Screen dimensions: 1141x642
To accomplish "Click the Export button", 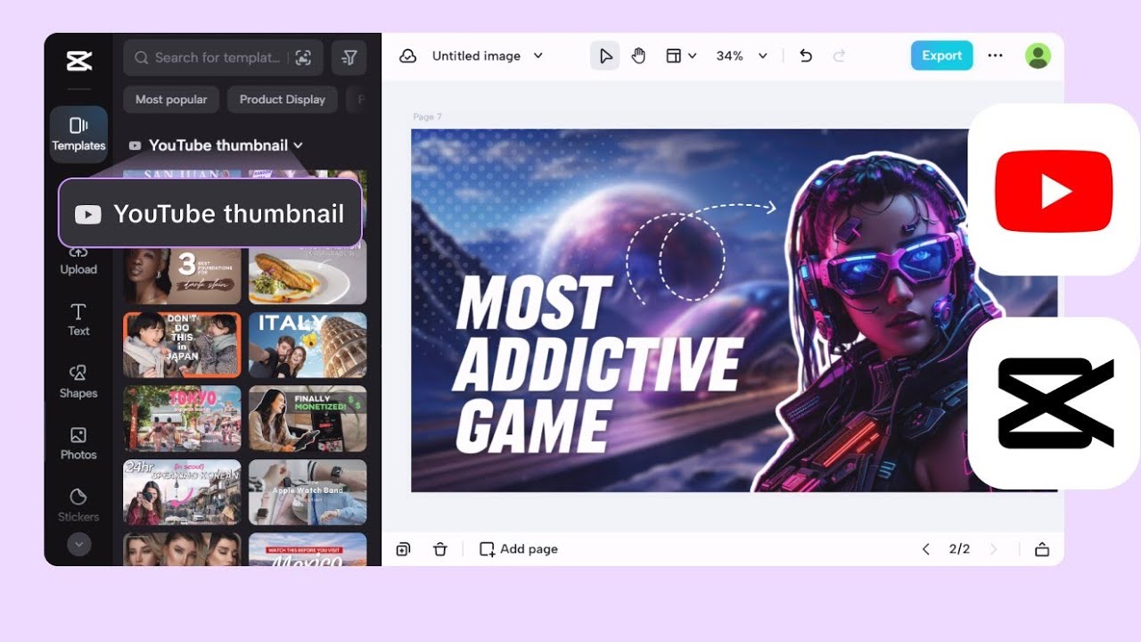I will coord(941,55).
